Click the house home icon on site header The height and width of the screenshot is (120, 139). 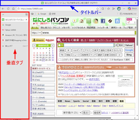pyautogui.click(x=81, y=21)
